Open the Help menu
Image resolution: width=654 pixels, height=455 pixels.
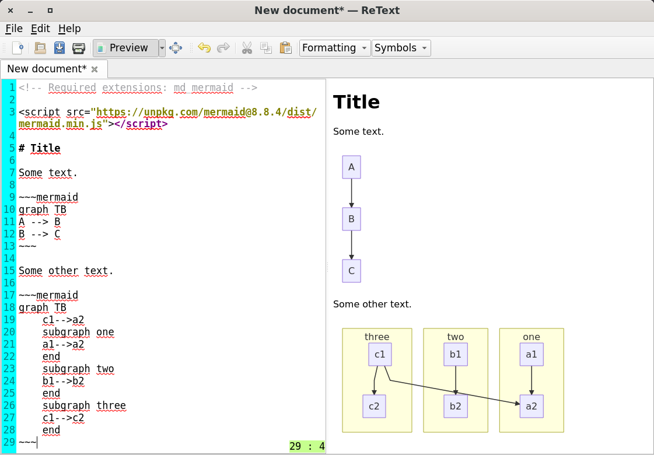pos(69,28)
